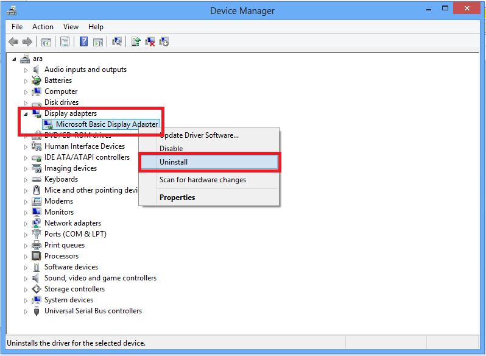486x356 pixels.
Task: Select Update Driver Software in context menu
Action: [x=199, y=135]
